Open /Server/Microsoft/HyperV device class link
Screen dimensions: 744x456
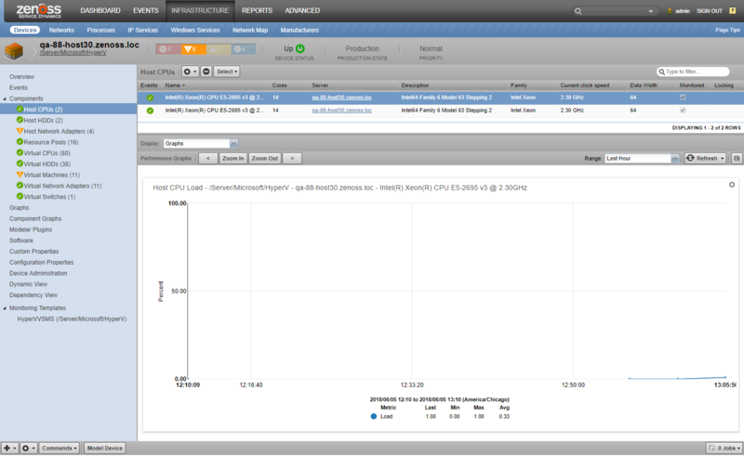coord(73,53)
